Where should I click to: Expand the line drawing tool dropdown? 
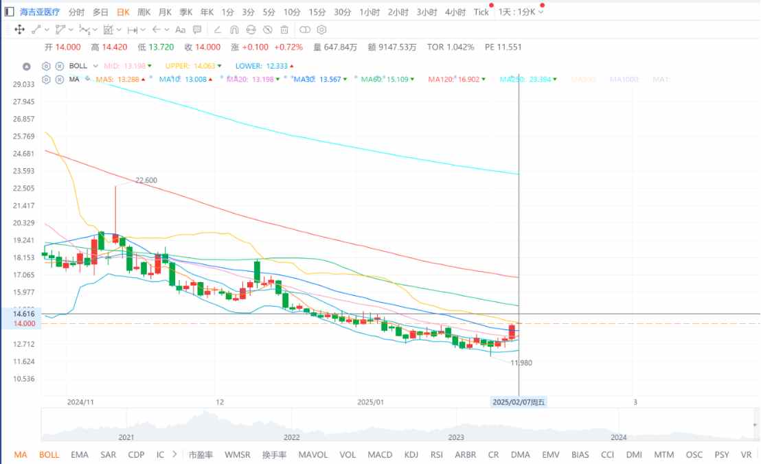pos(46,30)
